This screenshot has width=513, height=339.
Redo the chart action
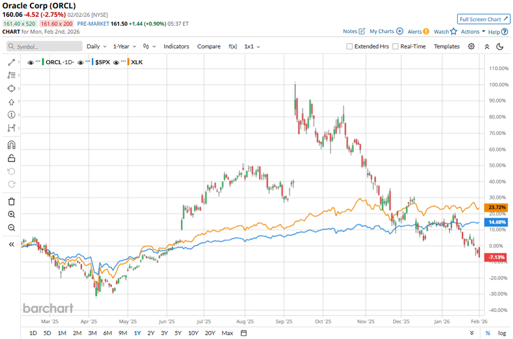[11, 184]
